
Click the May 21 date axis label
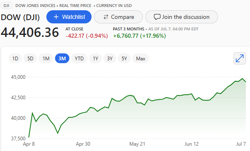pyautogui.click(x=137, y=144)
